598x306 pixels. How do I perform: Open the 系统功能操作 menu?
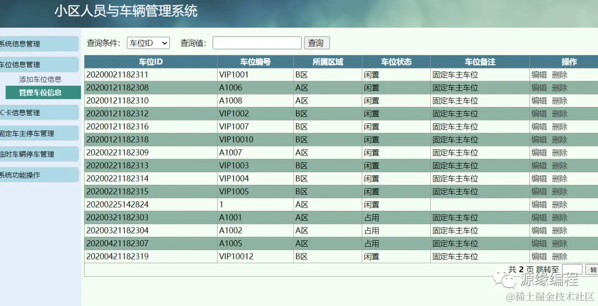pyautogui.click(x=39, y=175)
